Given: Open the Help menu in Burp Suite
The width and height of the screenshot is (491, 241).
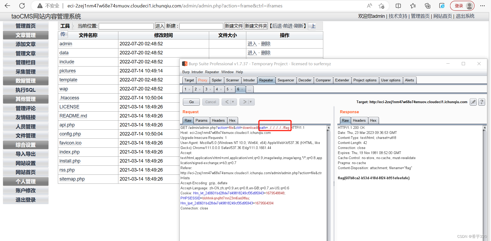Looking at the screenshot, I should (x=239, y=72).
